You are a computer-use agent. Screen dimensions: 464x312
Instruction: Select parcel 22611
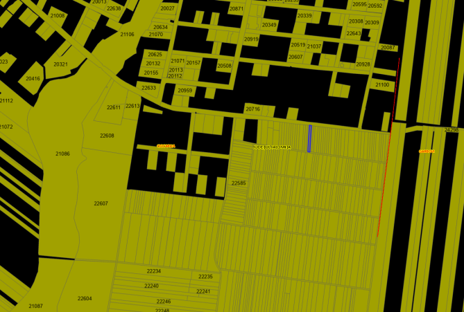(x=113, y=107)
